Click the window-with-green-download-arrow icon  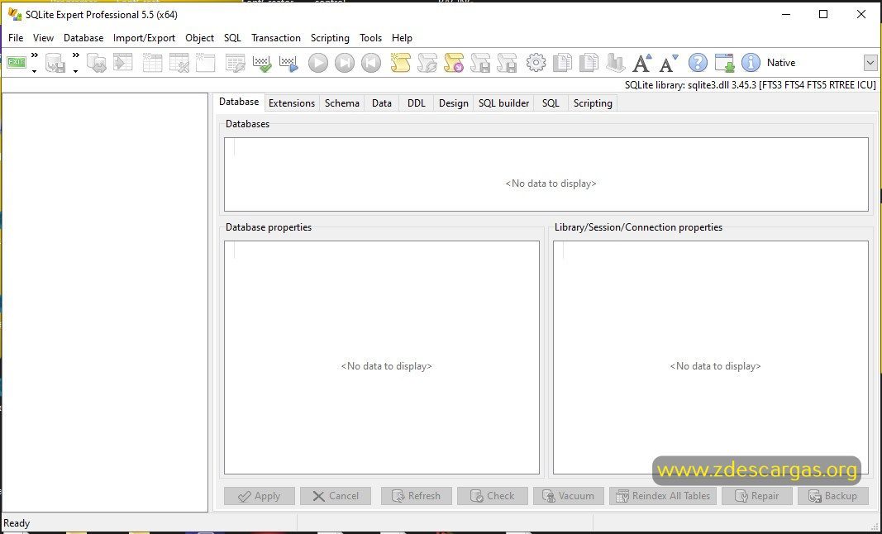pyautogui.click(x=724, y=63)
